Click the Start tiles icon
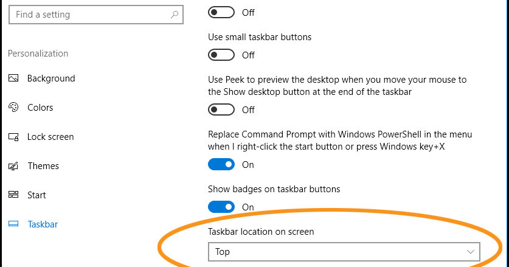509x267 pixels. tap(13, 195)
